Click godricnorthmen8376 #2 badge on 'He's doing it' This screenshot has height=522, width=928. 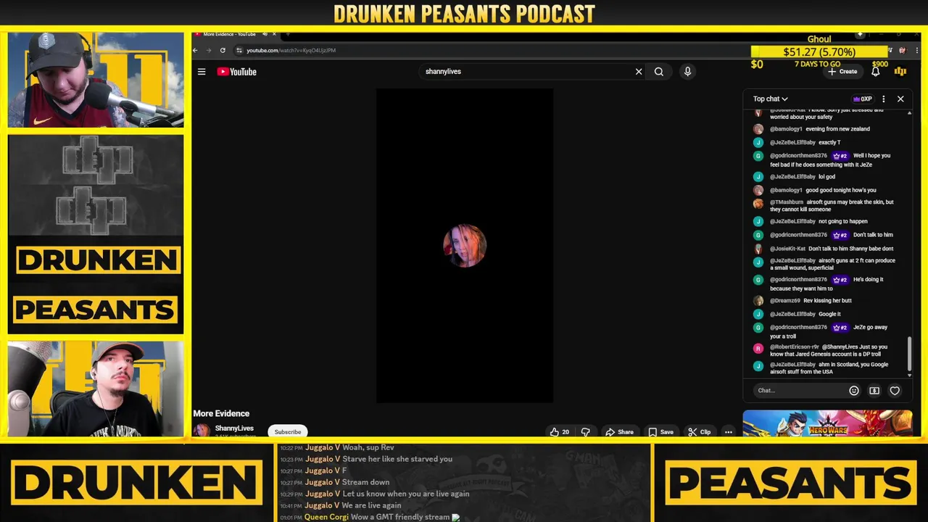pos(840,280)
